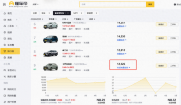Click 图片 link under 威兰达
The image size is (181, 105).
71,56
